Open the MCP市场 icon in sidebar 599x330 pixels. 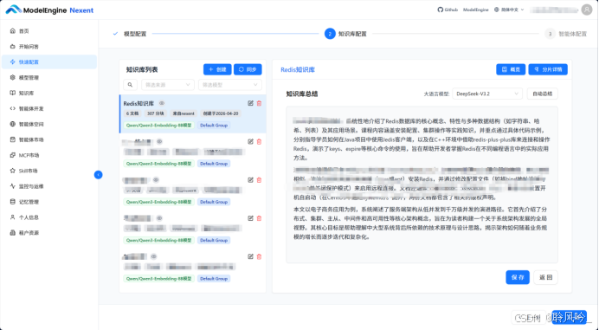[13, 155]
